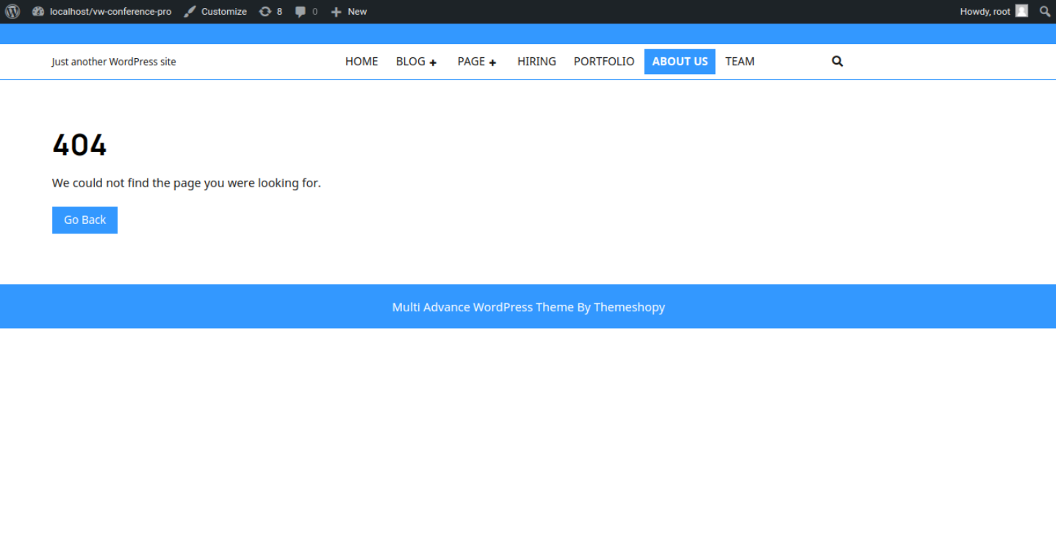This screenshot has height=545, width=1056.
Task: Expand the BLOG submenu plus arrow
Action: click(x=433, y=63)
